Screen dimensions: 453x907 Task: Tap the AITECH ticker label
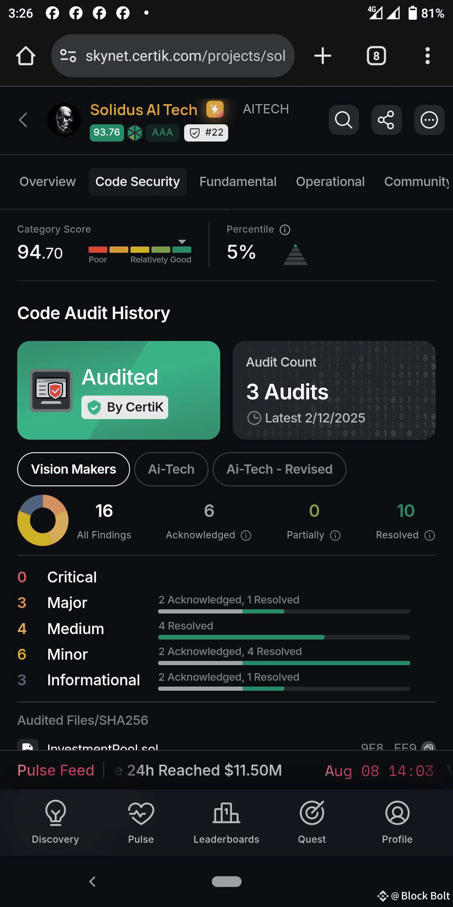point(266,109)
